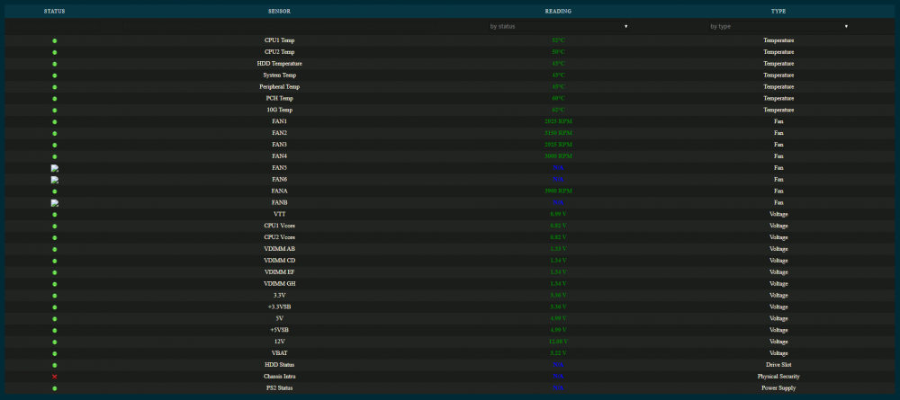Click the 52°C reading for CPU1 Temp

(x=558, y=40)
